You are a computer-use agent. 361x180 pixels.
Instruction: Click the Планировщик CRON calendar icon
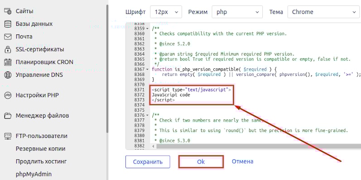8,62
